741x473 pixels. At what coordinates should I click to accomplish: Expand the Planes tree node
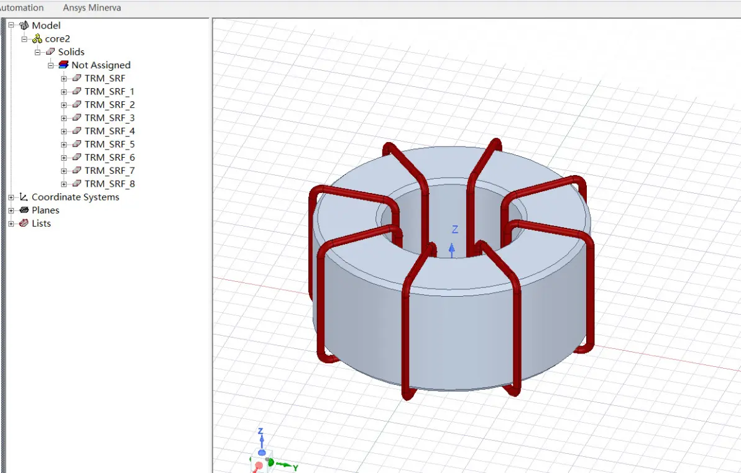pyautogui.click(x=11, y=210)
